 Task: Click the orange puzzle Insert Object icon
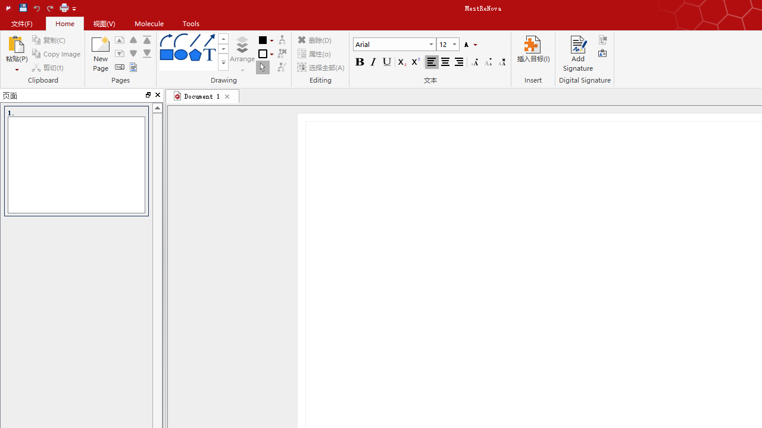point(532,45)
